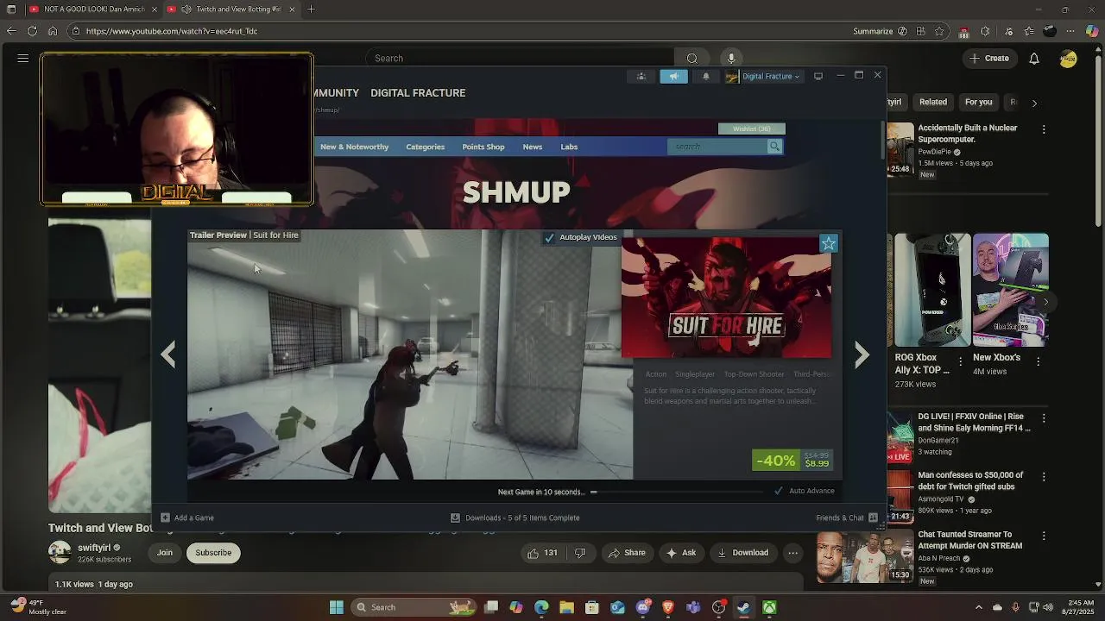The height and width of the screenshot is (621, 1105).
Task: Switch to Twitch and View Botting tab
Action: click(x=231, y=9)
